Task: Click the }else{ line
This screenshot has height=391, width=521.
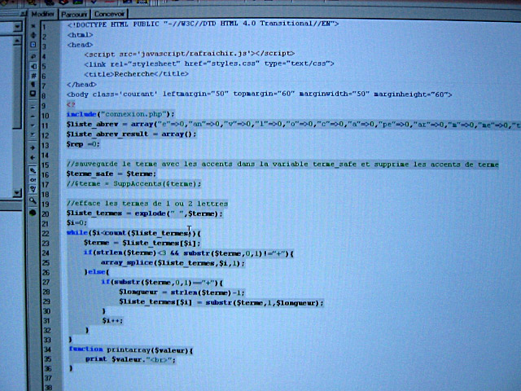Action: [x=97, y=272]
